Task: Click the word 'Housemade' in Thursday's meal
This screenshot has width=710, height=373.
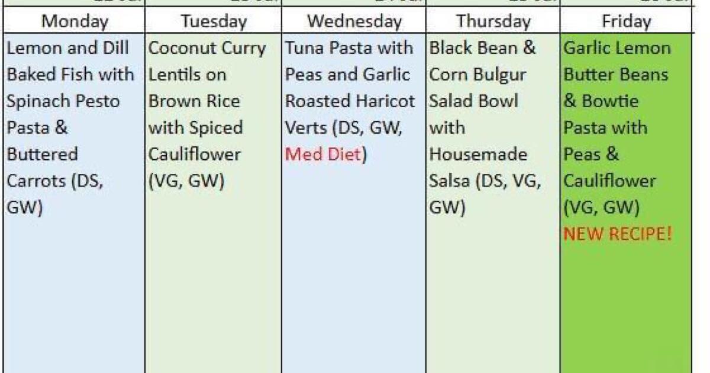Action: click(x=470, y=155)
